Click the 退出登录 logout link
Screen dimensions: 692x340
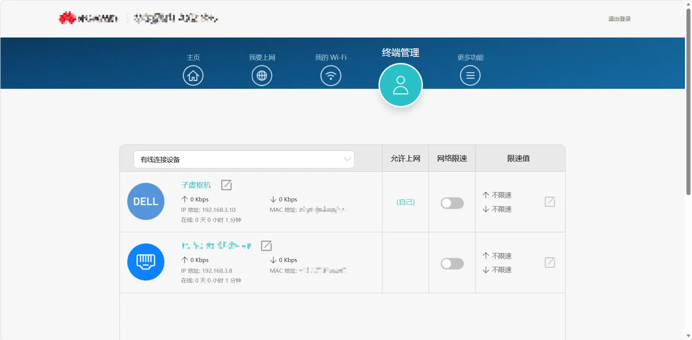point(619,19)
